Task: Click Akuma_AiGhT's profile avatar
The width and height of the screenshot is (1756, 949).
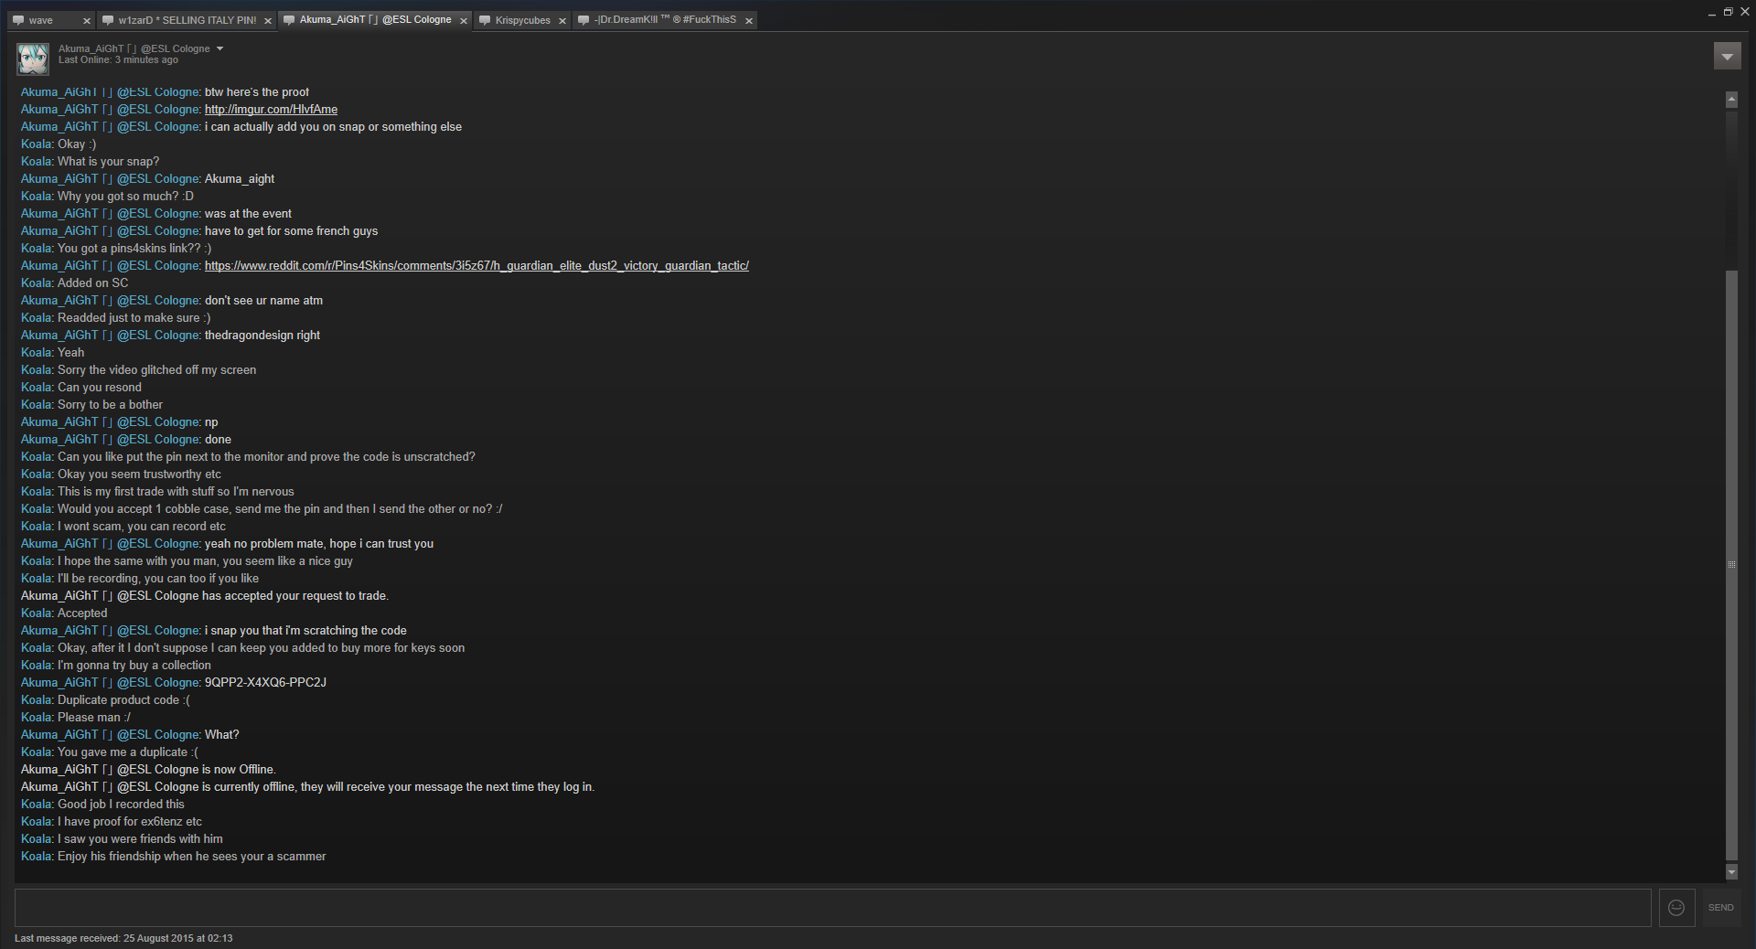Action: click(x=33, y=58)
